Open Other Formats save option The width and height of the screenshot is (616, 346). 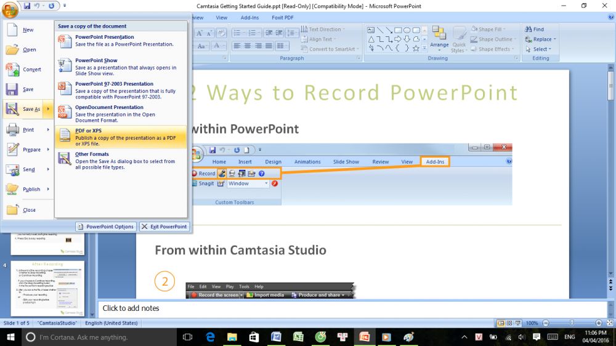click(121, 161)
